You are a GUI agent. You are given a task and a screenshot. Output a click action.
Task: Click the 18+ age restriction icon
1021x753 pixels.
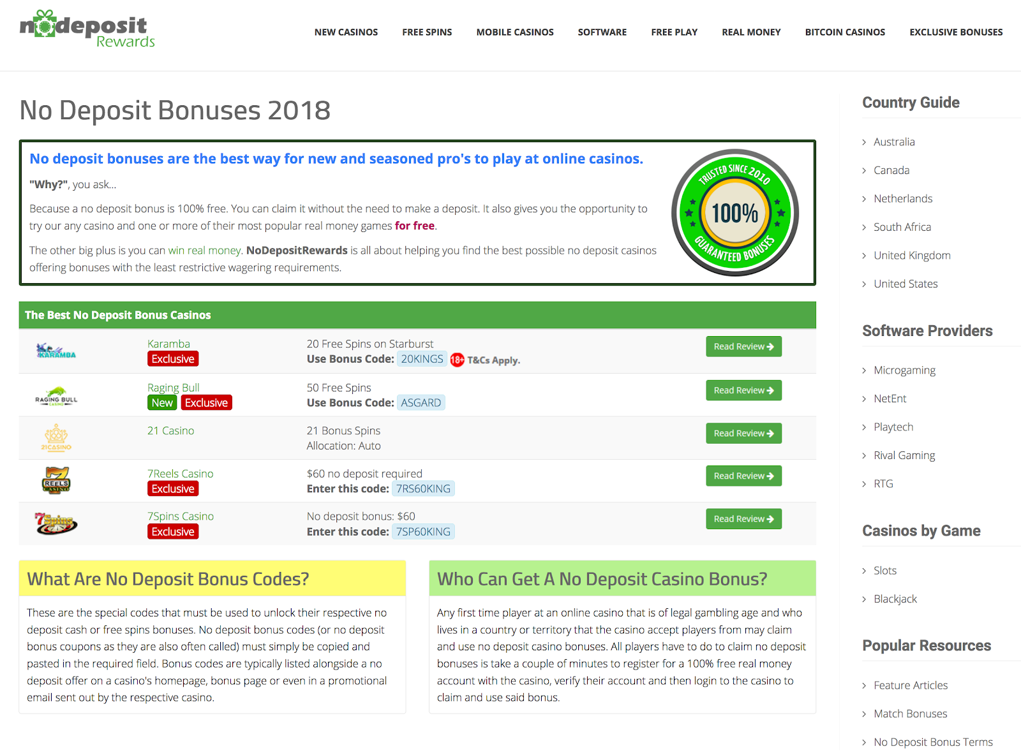[457, 360]
